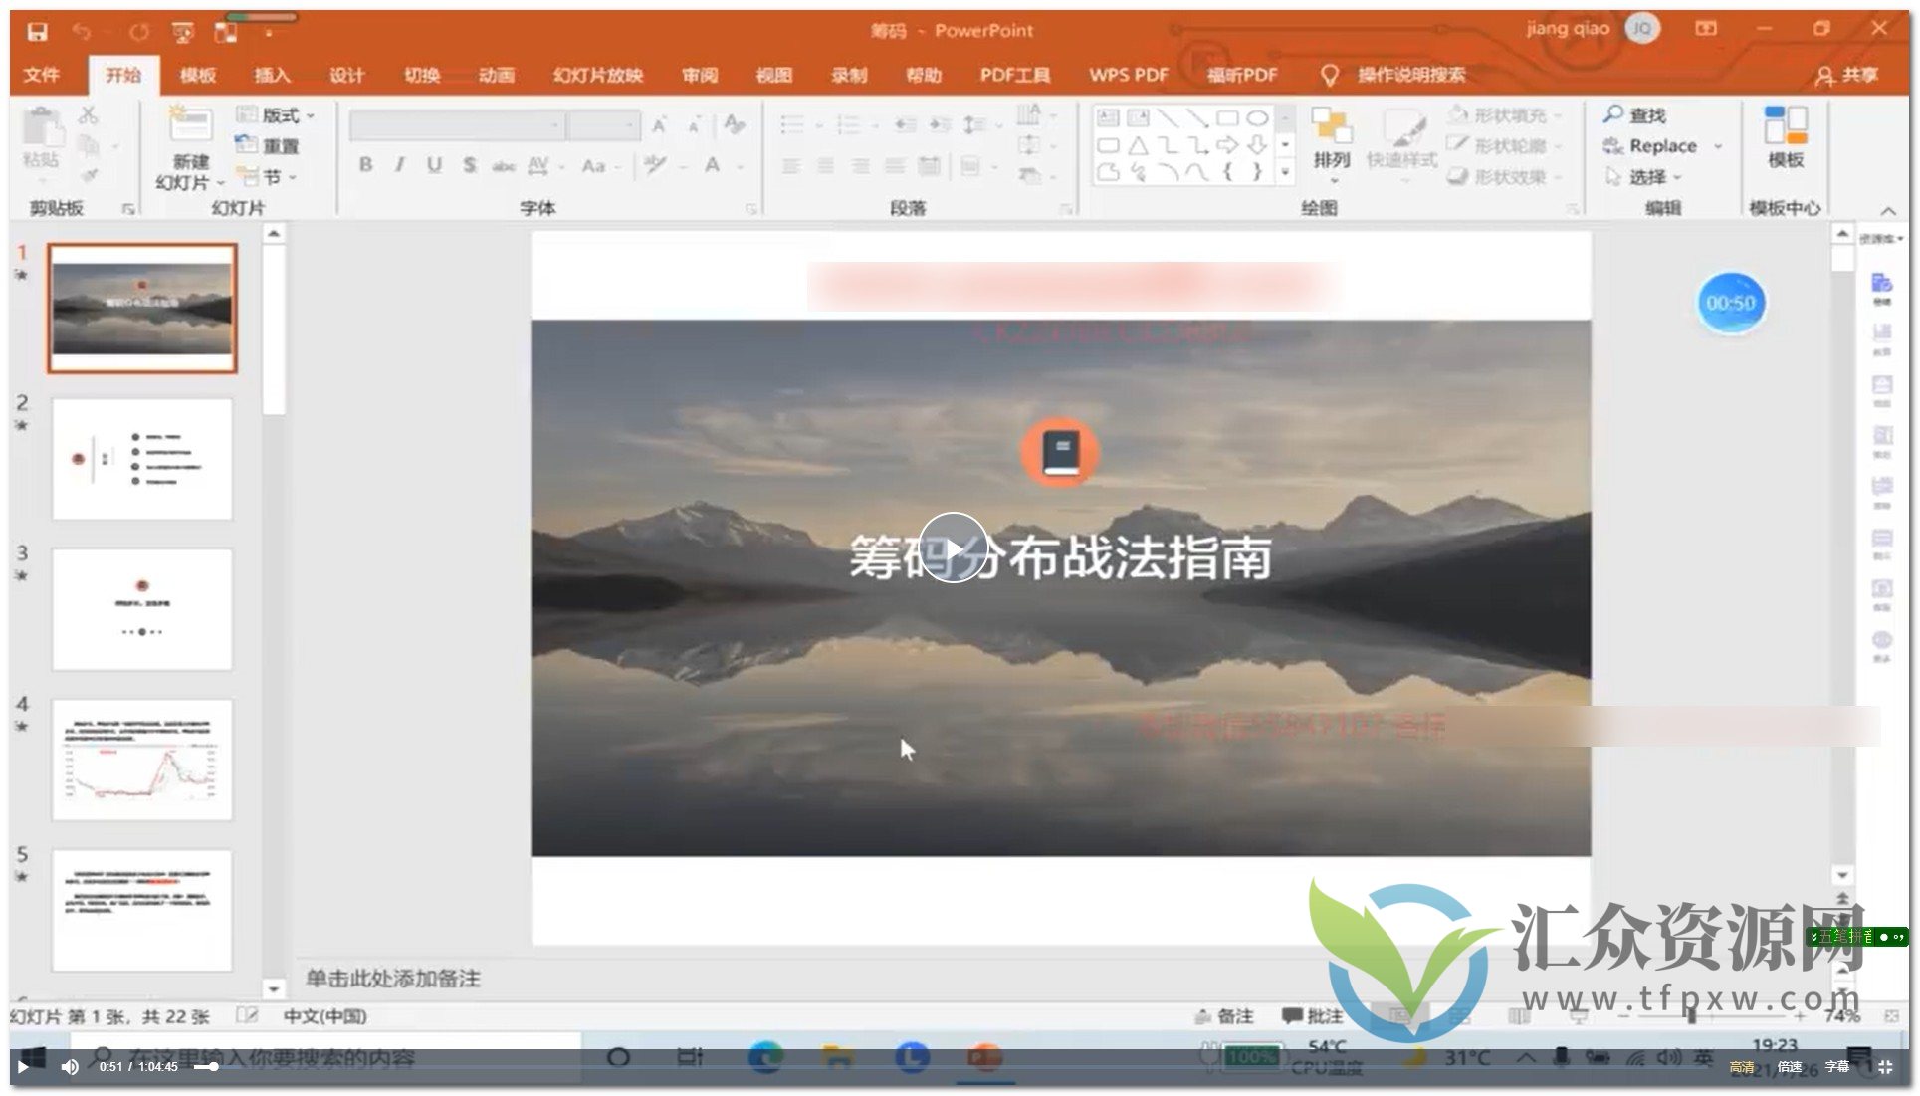
Task: Click the 排列 (Arrange) button
Action: [x=1332, y=144]
